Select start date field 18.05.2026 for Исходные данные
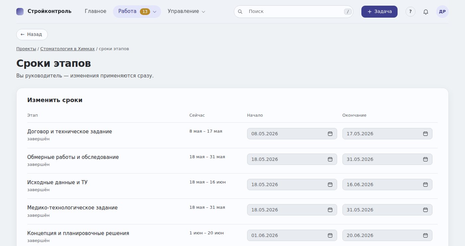This screenshot has width=465, height=246. coord(292,184)
